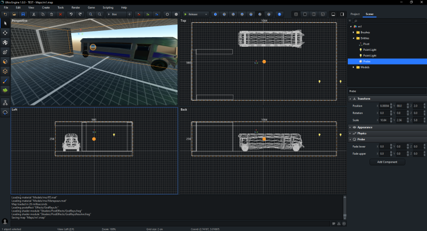The width and height of the screenshot is (427, 231).
Task: Click the save map floppy icon
Action: point(23,14)
